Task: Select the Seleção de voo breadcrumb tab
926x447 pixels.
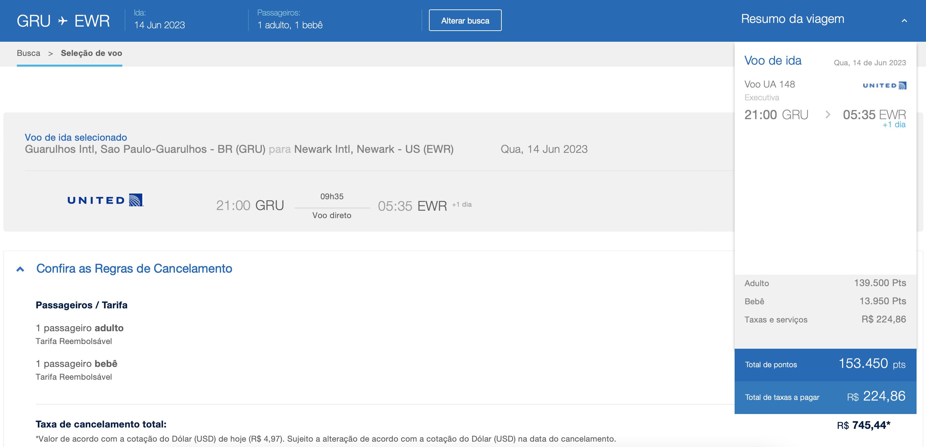Action: pyautogui.click(x=91, y=53)
